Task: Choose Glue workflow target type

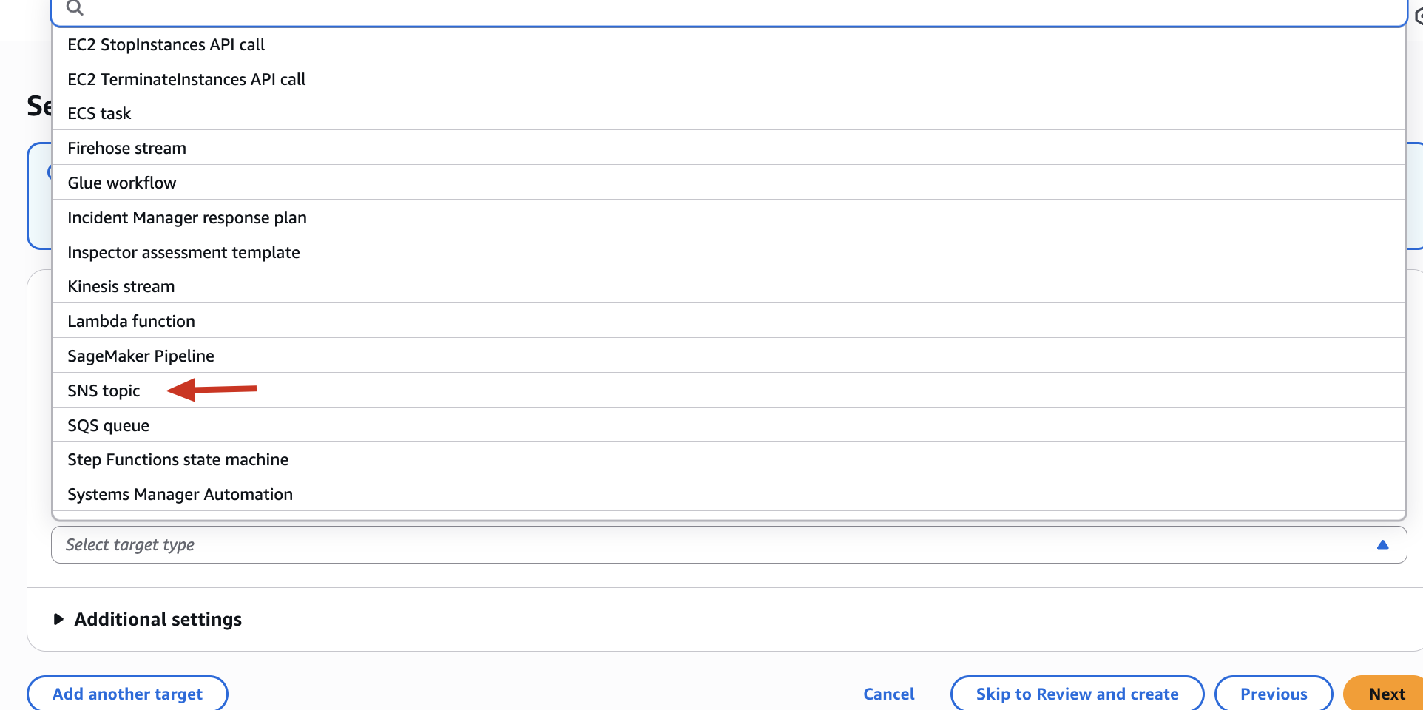Action: point(121,183)
